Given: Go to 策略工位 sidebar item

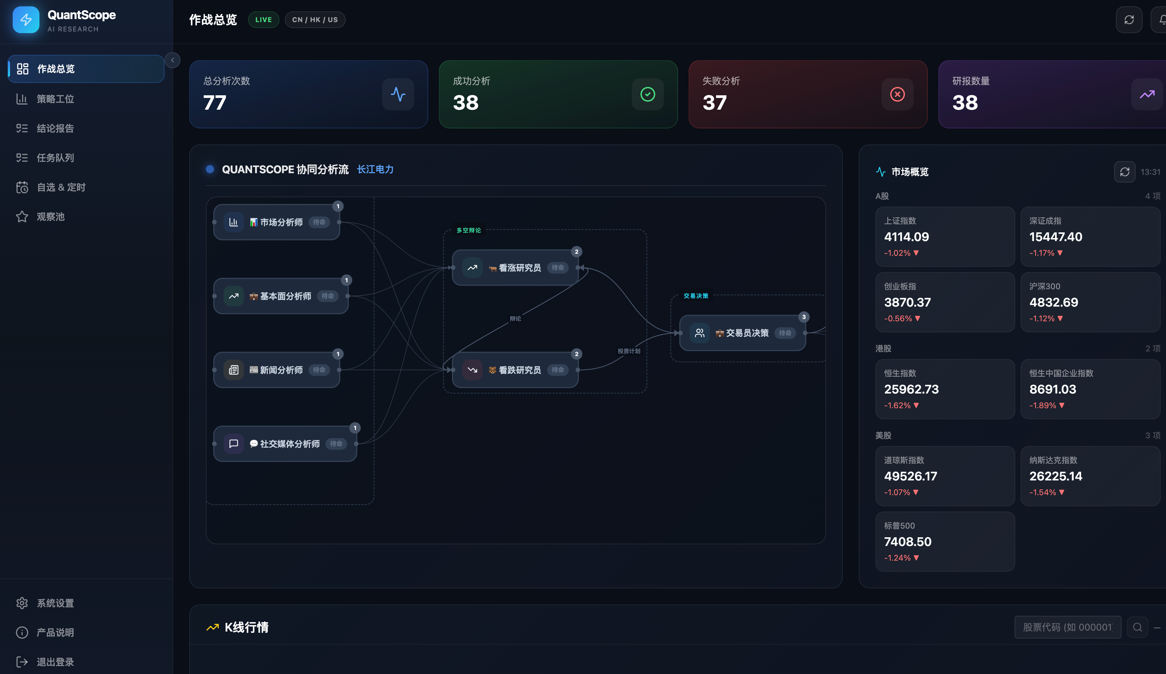Looking at the screenshot, I should coord(86,99).
